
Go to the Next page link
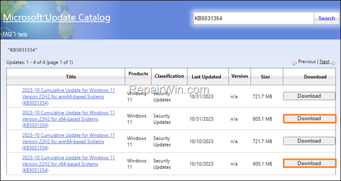[x=324, y=61]
